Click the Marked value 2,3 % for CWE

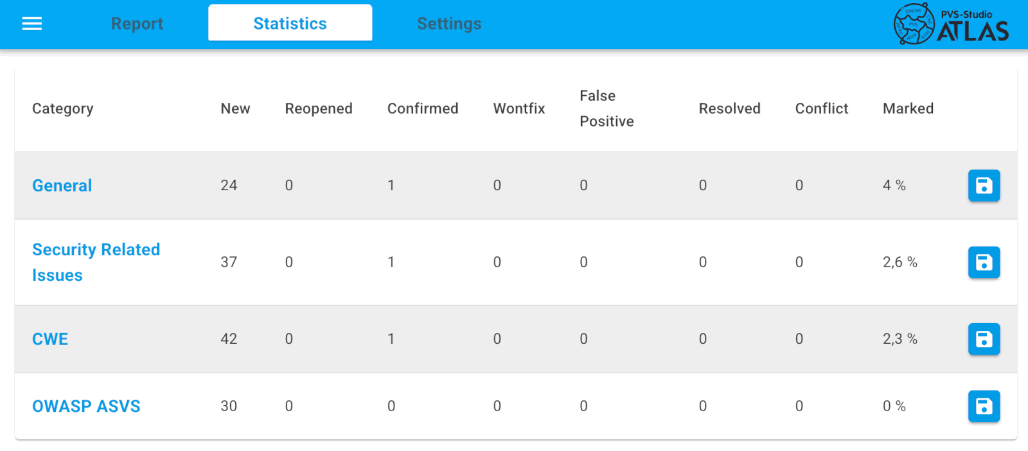[900, 339]
